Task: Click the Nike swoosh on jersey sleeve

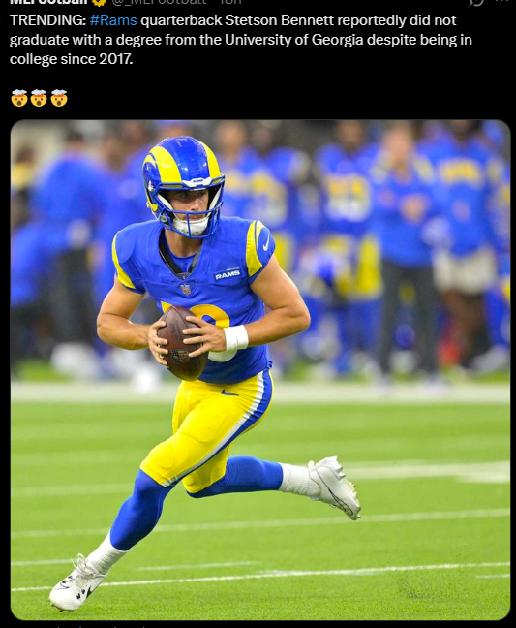Action: [265, 243]
